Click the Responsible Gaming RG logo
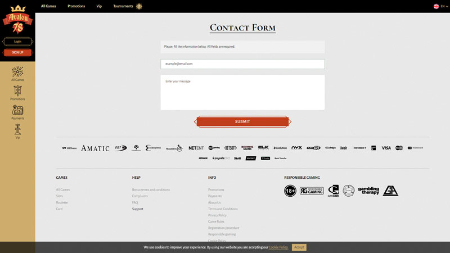This screenshot has height=253, width=450. [312, 191]
